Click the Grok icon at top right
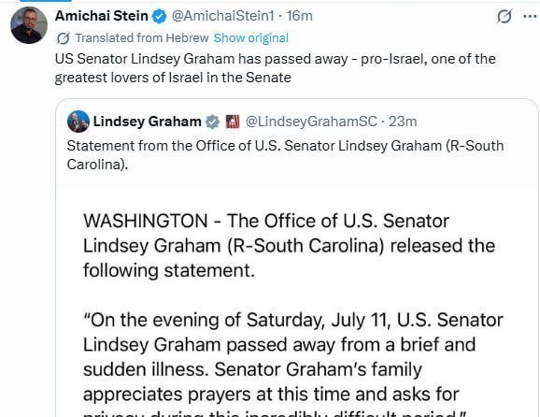Viewport: 540px width, 417px height. click(x=504, y=16)
